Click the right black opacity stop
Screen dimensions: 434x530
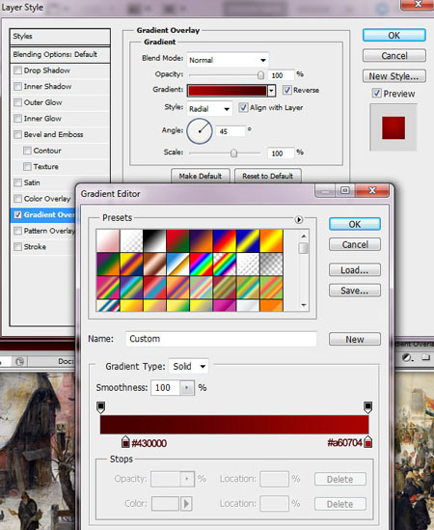click(367, 407)
